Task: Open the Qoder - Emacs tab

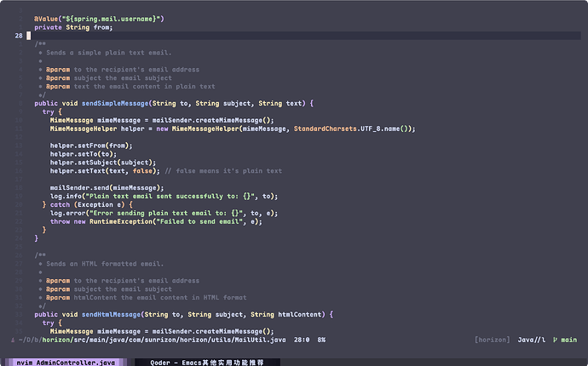Action: (207, 363)
